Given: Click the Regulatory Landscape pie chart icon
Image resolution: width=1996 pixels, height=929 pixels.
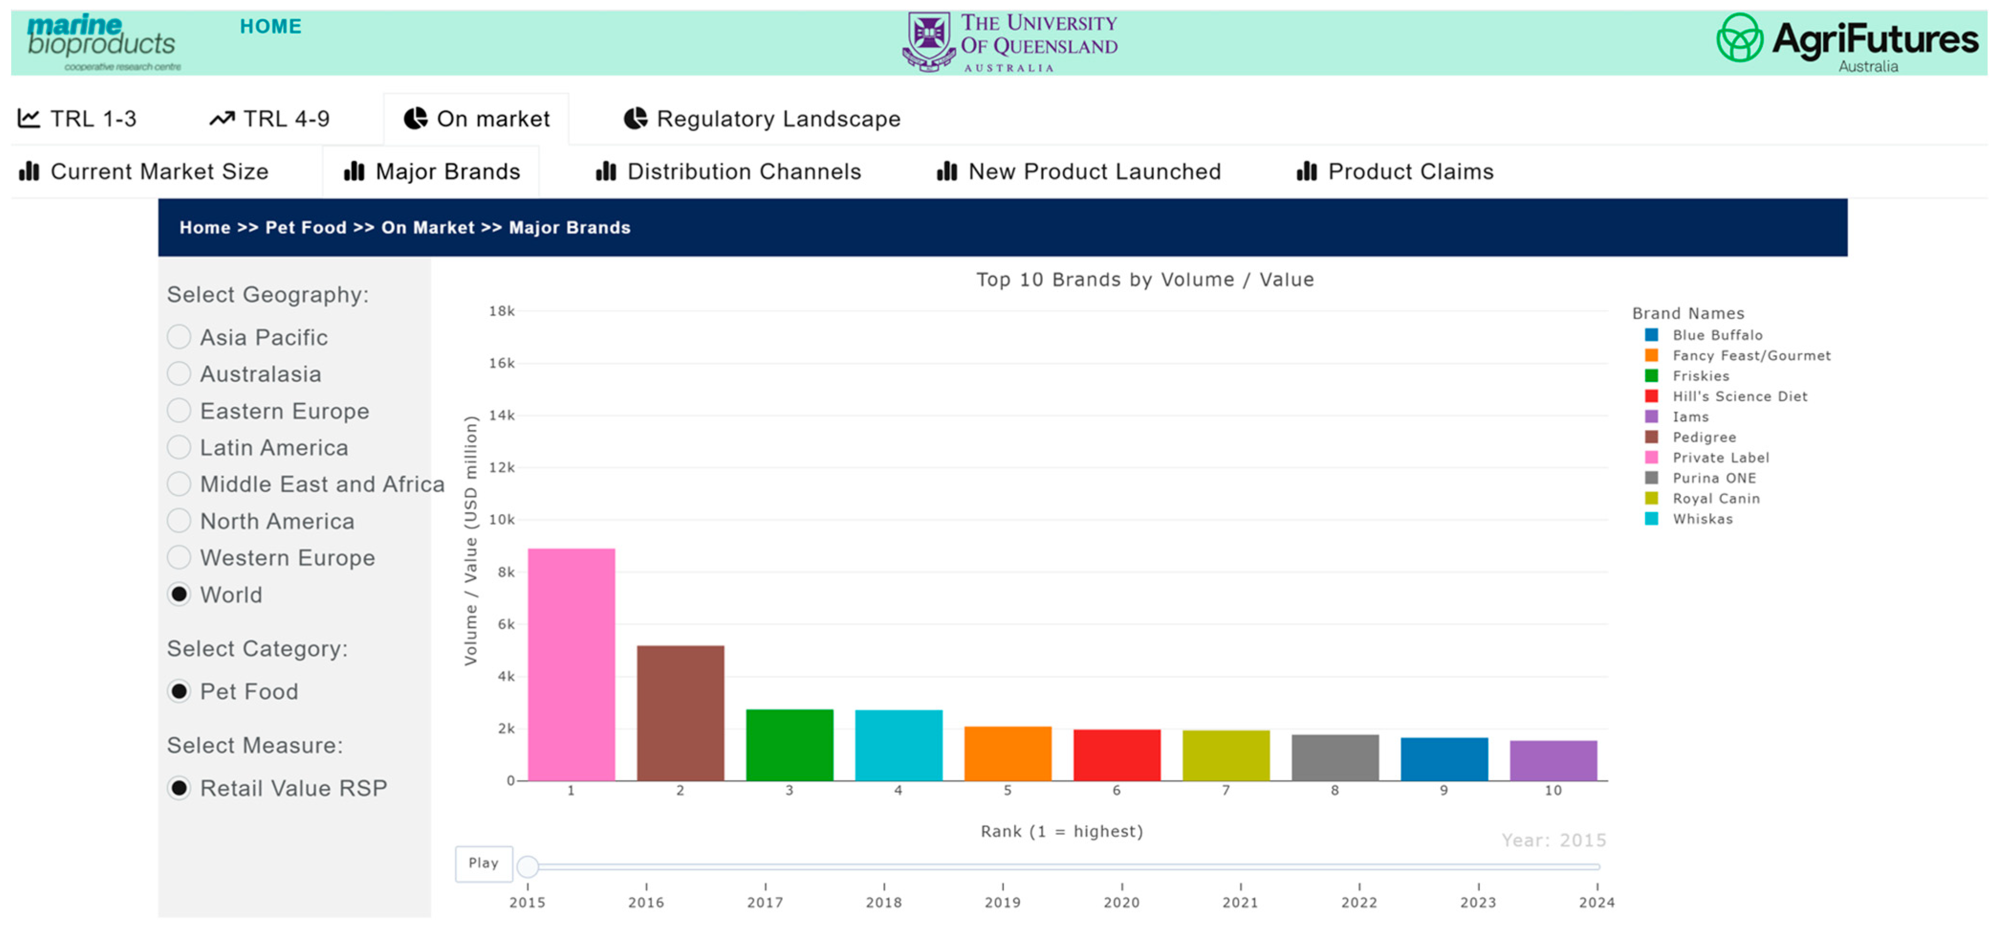Looking at the screenshot, I should pos(635,119).
